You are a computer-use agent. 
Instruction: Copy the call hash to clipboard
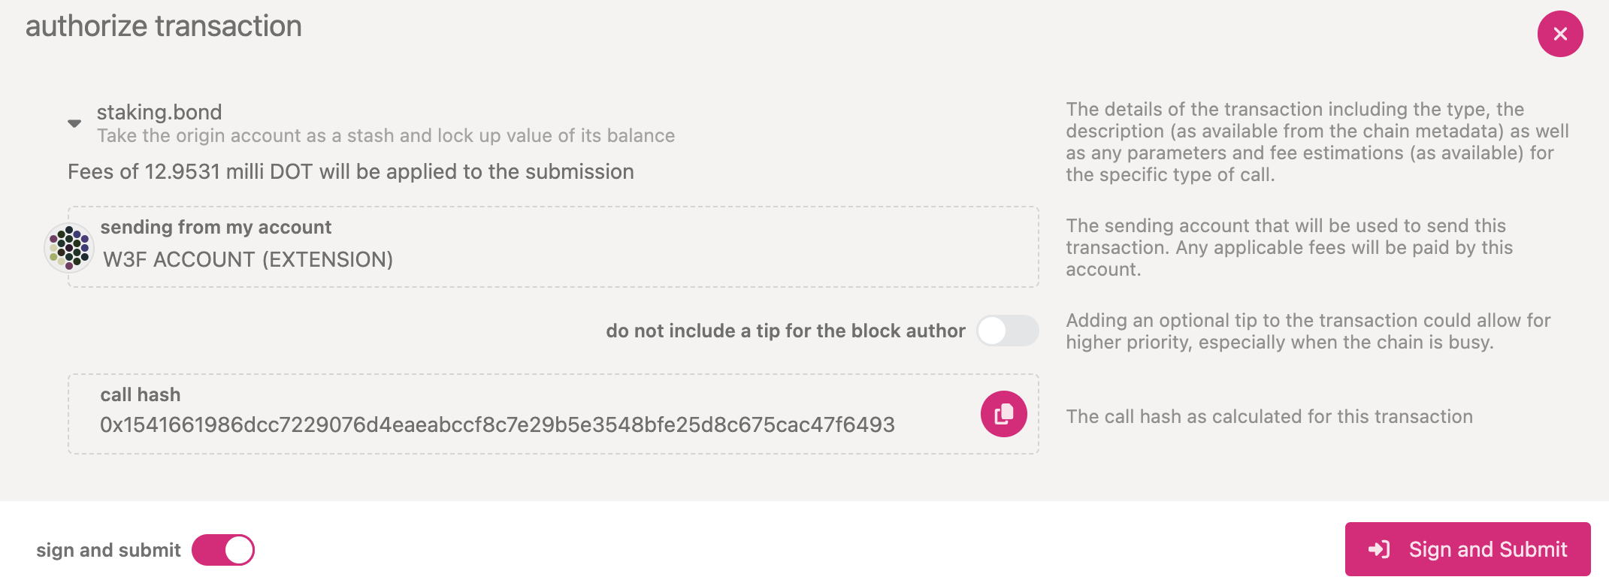tap(1003, 414)
